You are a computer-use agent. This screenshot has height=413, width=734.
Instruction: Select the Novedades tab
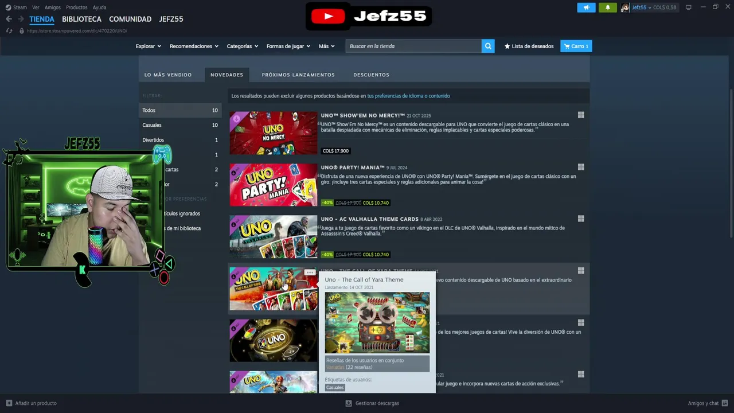click(227, 75)
